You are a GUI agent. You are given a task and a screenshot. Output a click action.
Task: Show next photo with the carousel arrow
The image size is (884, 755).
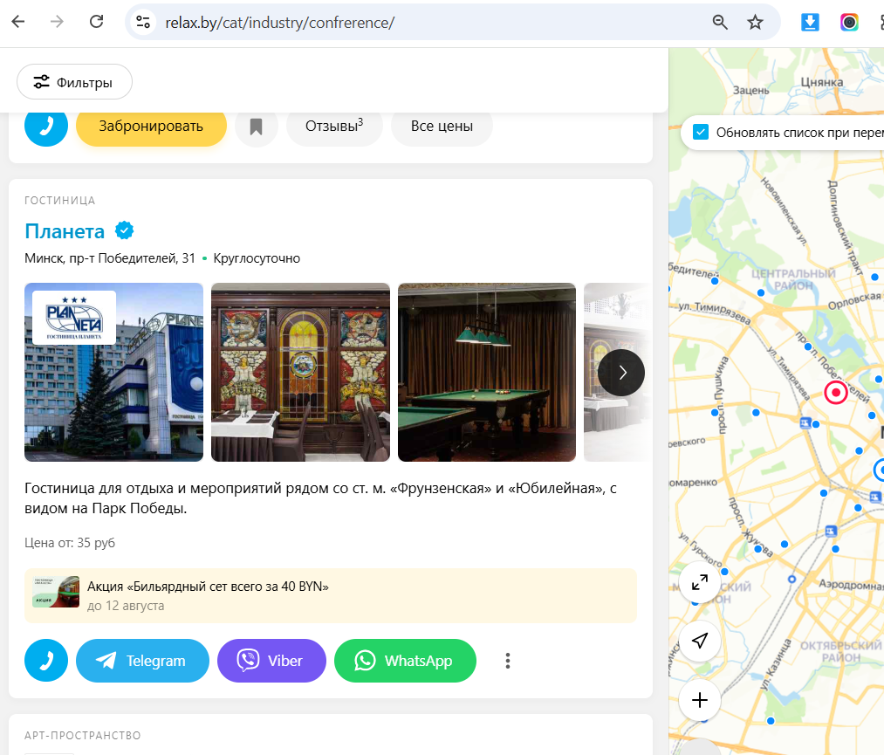tap(621, 372)
